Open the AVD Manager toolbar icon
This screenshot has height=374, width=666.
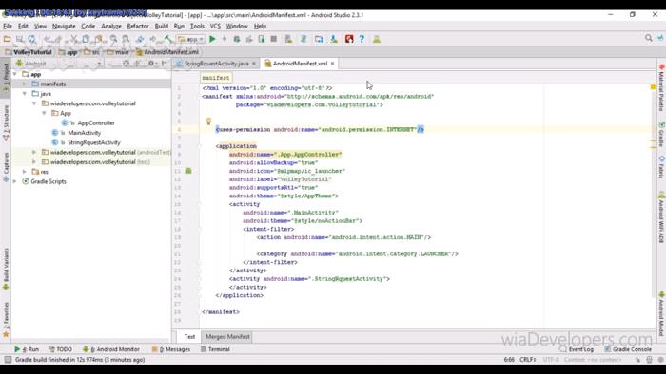click(289, 39)
